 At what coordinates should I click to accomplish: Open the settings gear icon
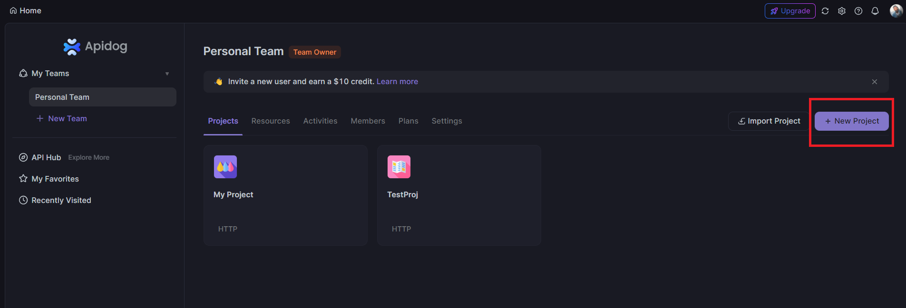(842, 11)
